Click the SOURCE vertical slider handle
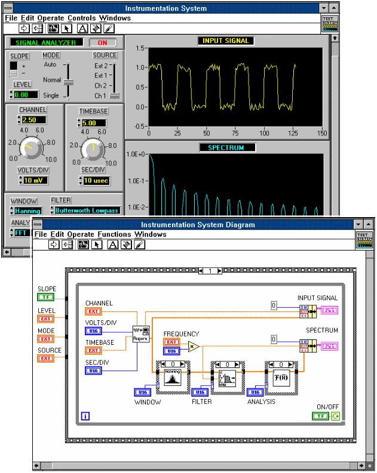The height and width of the screenshot is (473, 377). coord(114,96)
